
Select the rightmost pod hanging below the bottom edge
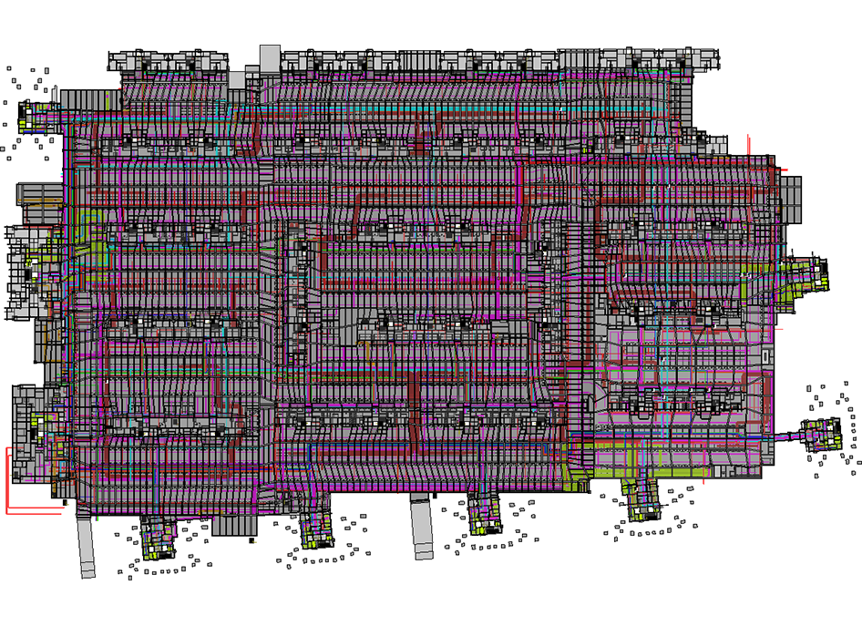pos(641,499)
